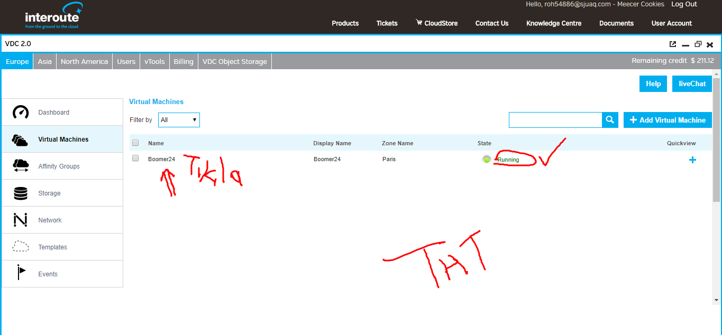Select Virtual Machines in the sidebar
The width and height of the screenshot is (722, 335).
point(62,139)
